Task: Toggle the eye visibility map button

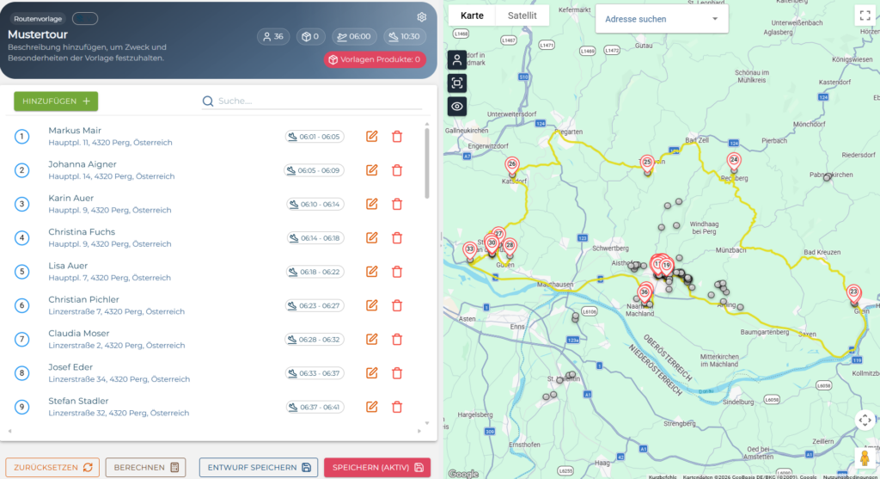Action: 457,107
